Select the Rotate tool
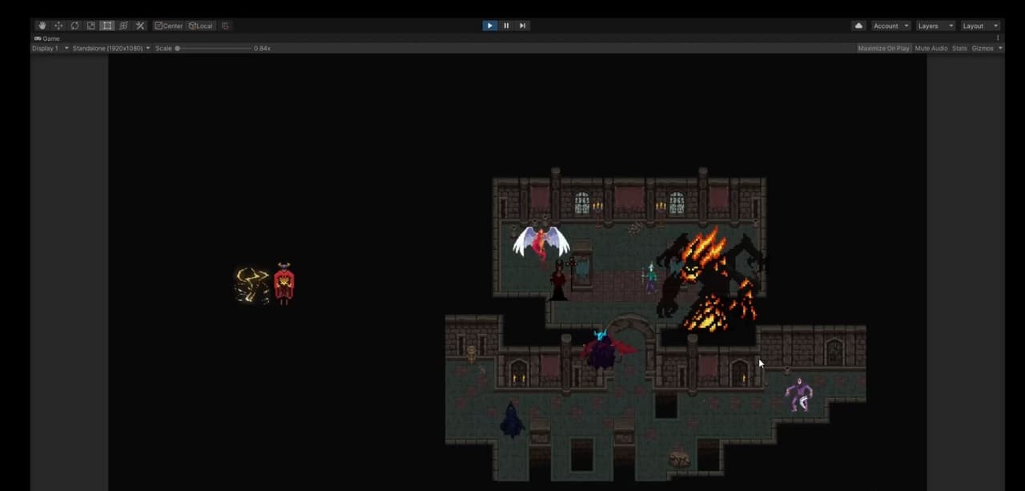This screenshot has height=491, width=1025. pyautogui.click(x=74, y=26)
